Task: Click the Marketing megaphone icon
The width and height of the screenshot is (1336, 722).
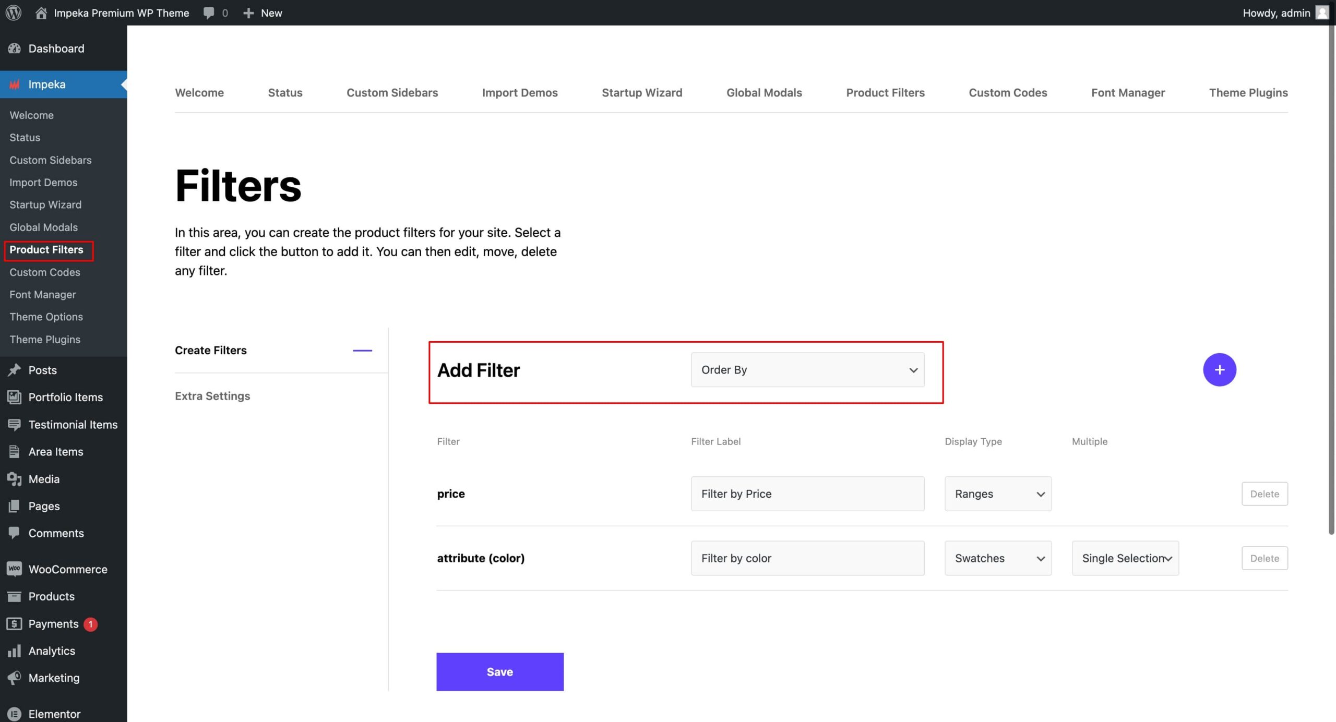Action: click(x=14, y=678)
